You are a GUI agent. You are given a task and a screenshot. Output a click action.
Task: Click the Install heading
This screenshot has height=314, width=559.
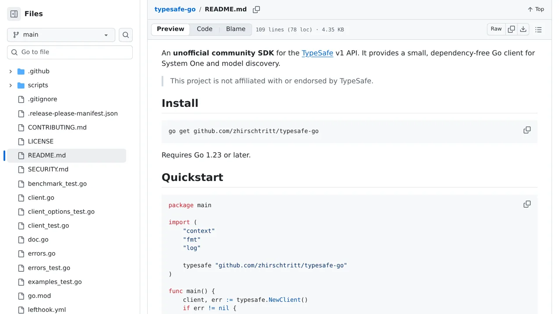point(180,103)
